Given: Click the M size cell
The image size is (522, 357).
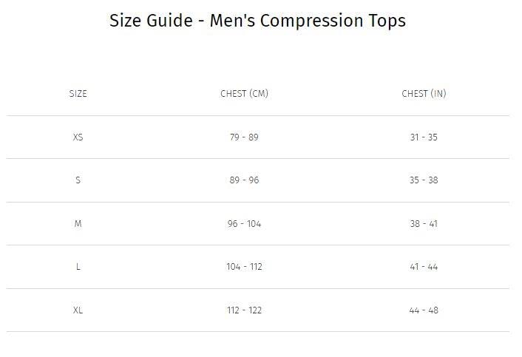Looking at the screenshot, I should (x=78, y=224).
